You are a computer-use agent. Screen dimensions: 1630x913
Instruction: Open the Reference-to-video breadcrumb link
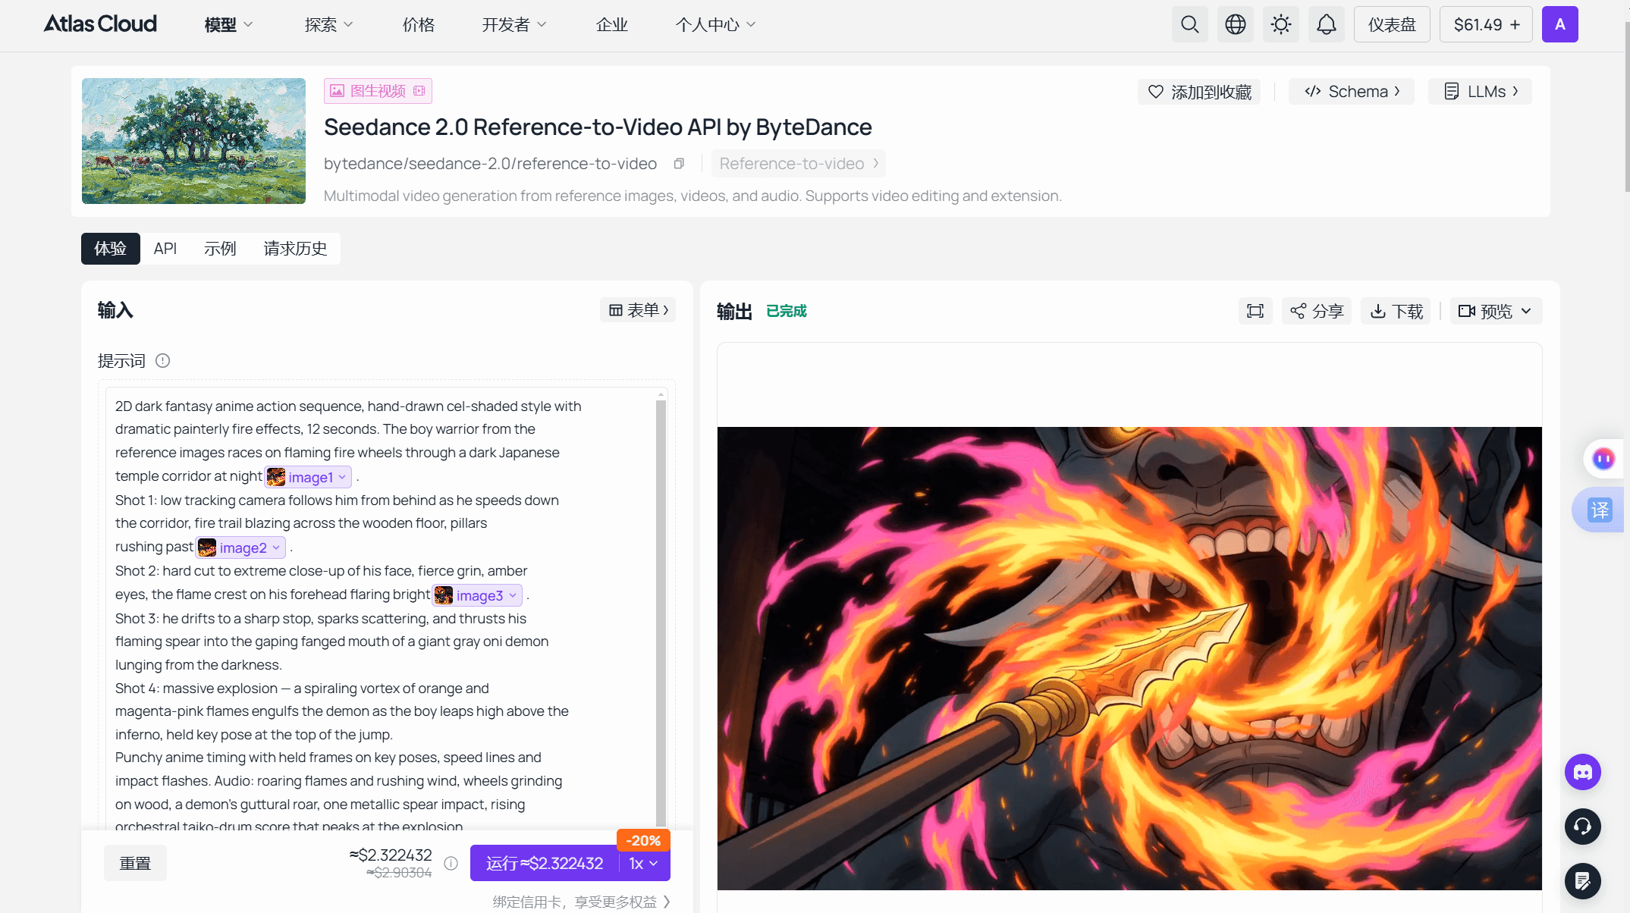pos(798,164)
